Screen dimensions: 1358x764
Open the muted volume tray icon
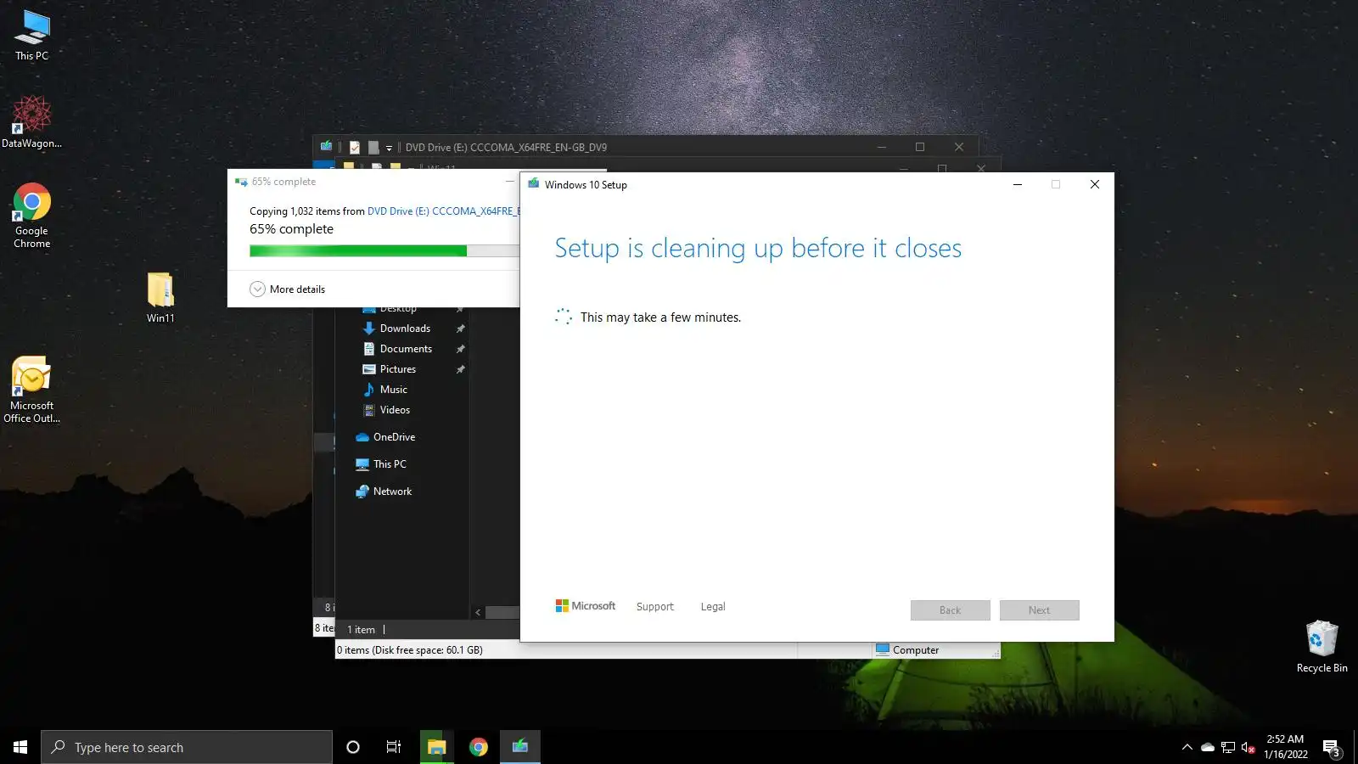1248,747
